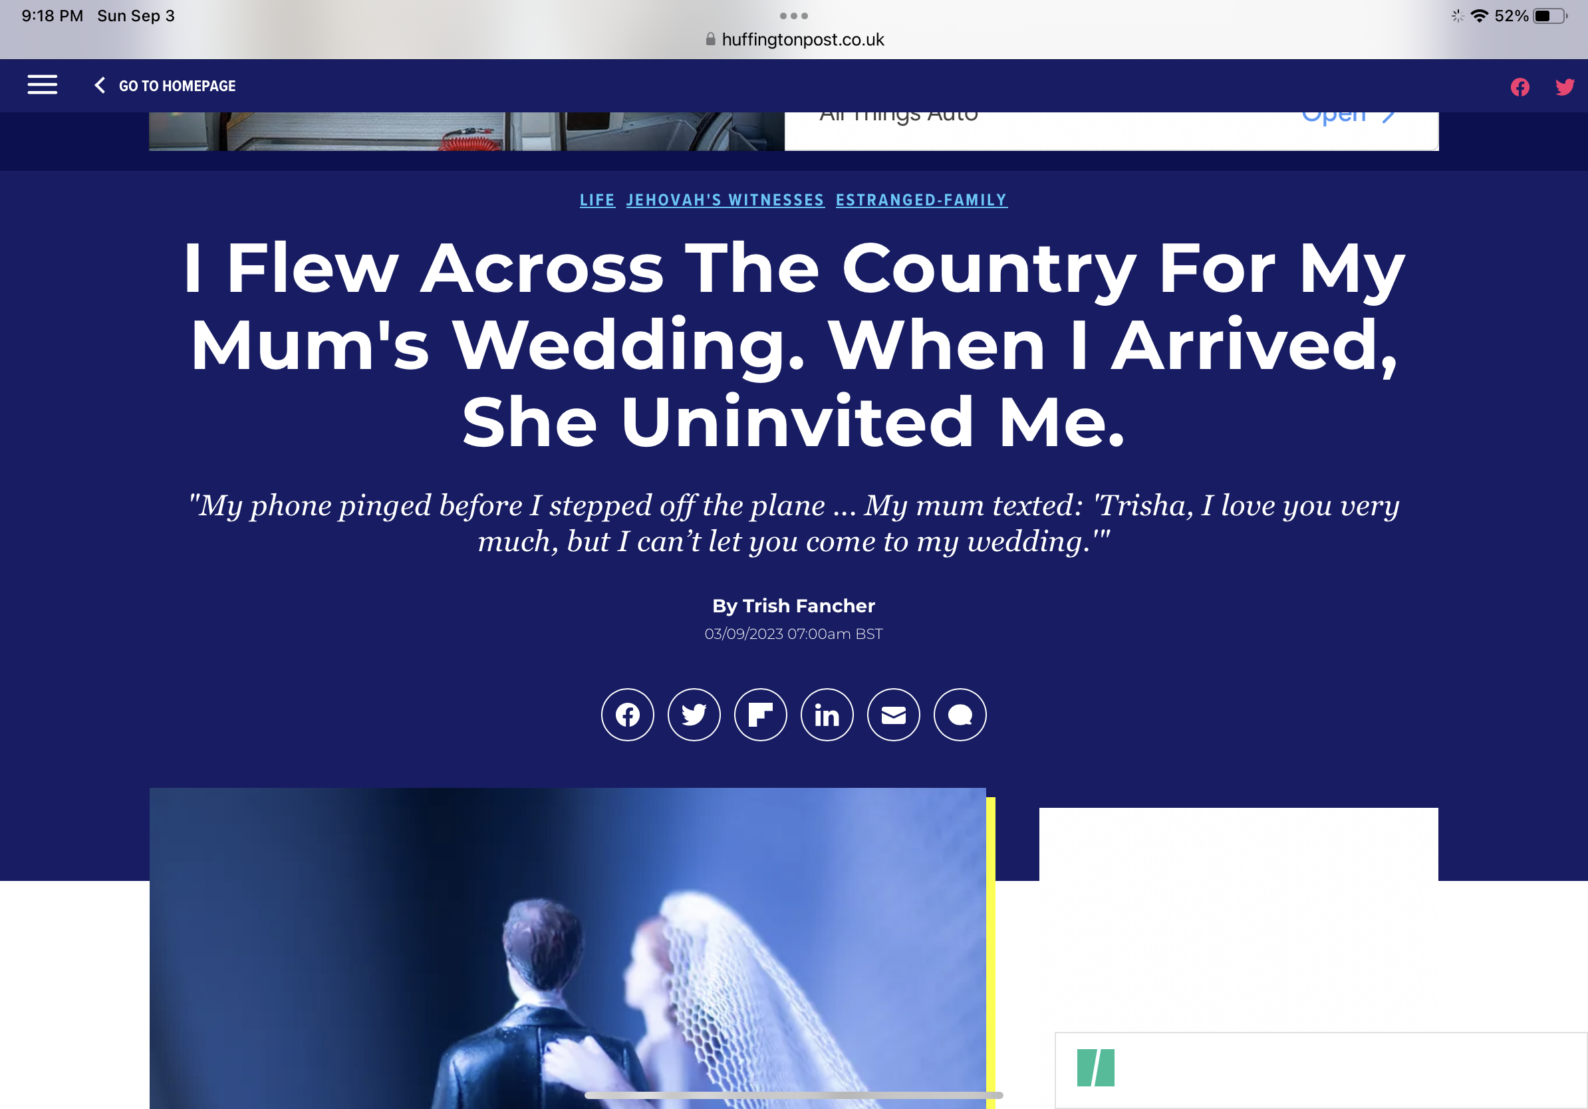Email this article using envelope icon
The height and width of the screenshot is (1109, 1588).
[x=893, y=714]
